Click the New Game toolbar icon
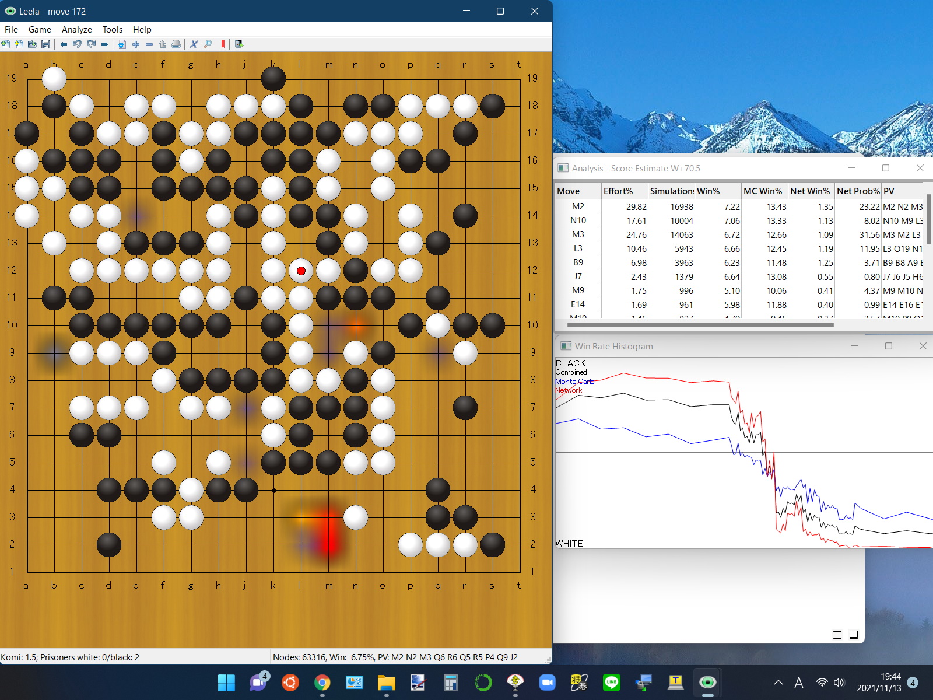 point(6,44)
